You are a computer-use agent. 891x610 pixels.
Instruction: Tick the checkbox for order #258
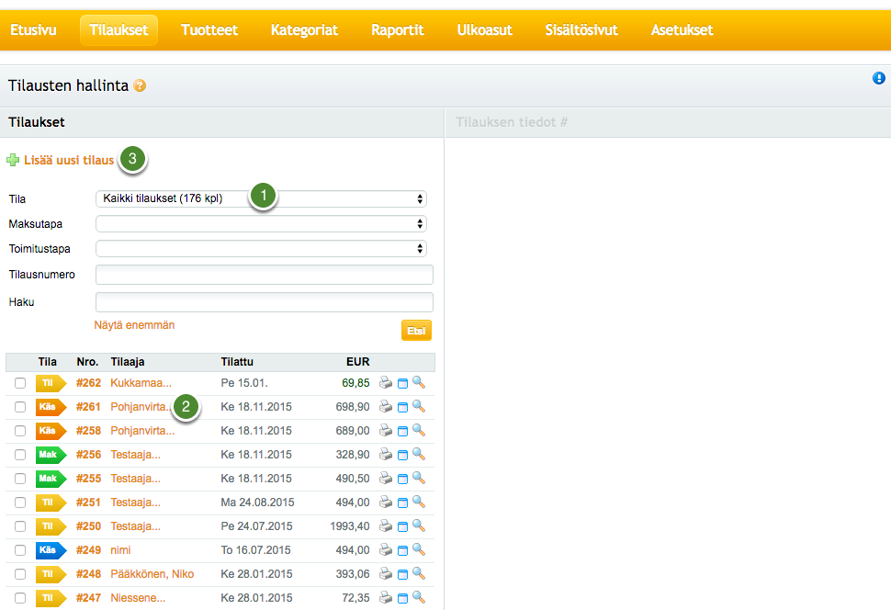[20, 431]
